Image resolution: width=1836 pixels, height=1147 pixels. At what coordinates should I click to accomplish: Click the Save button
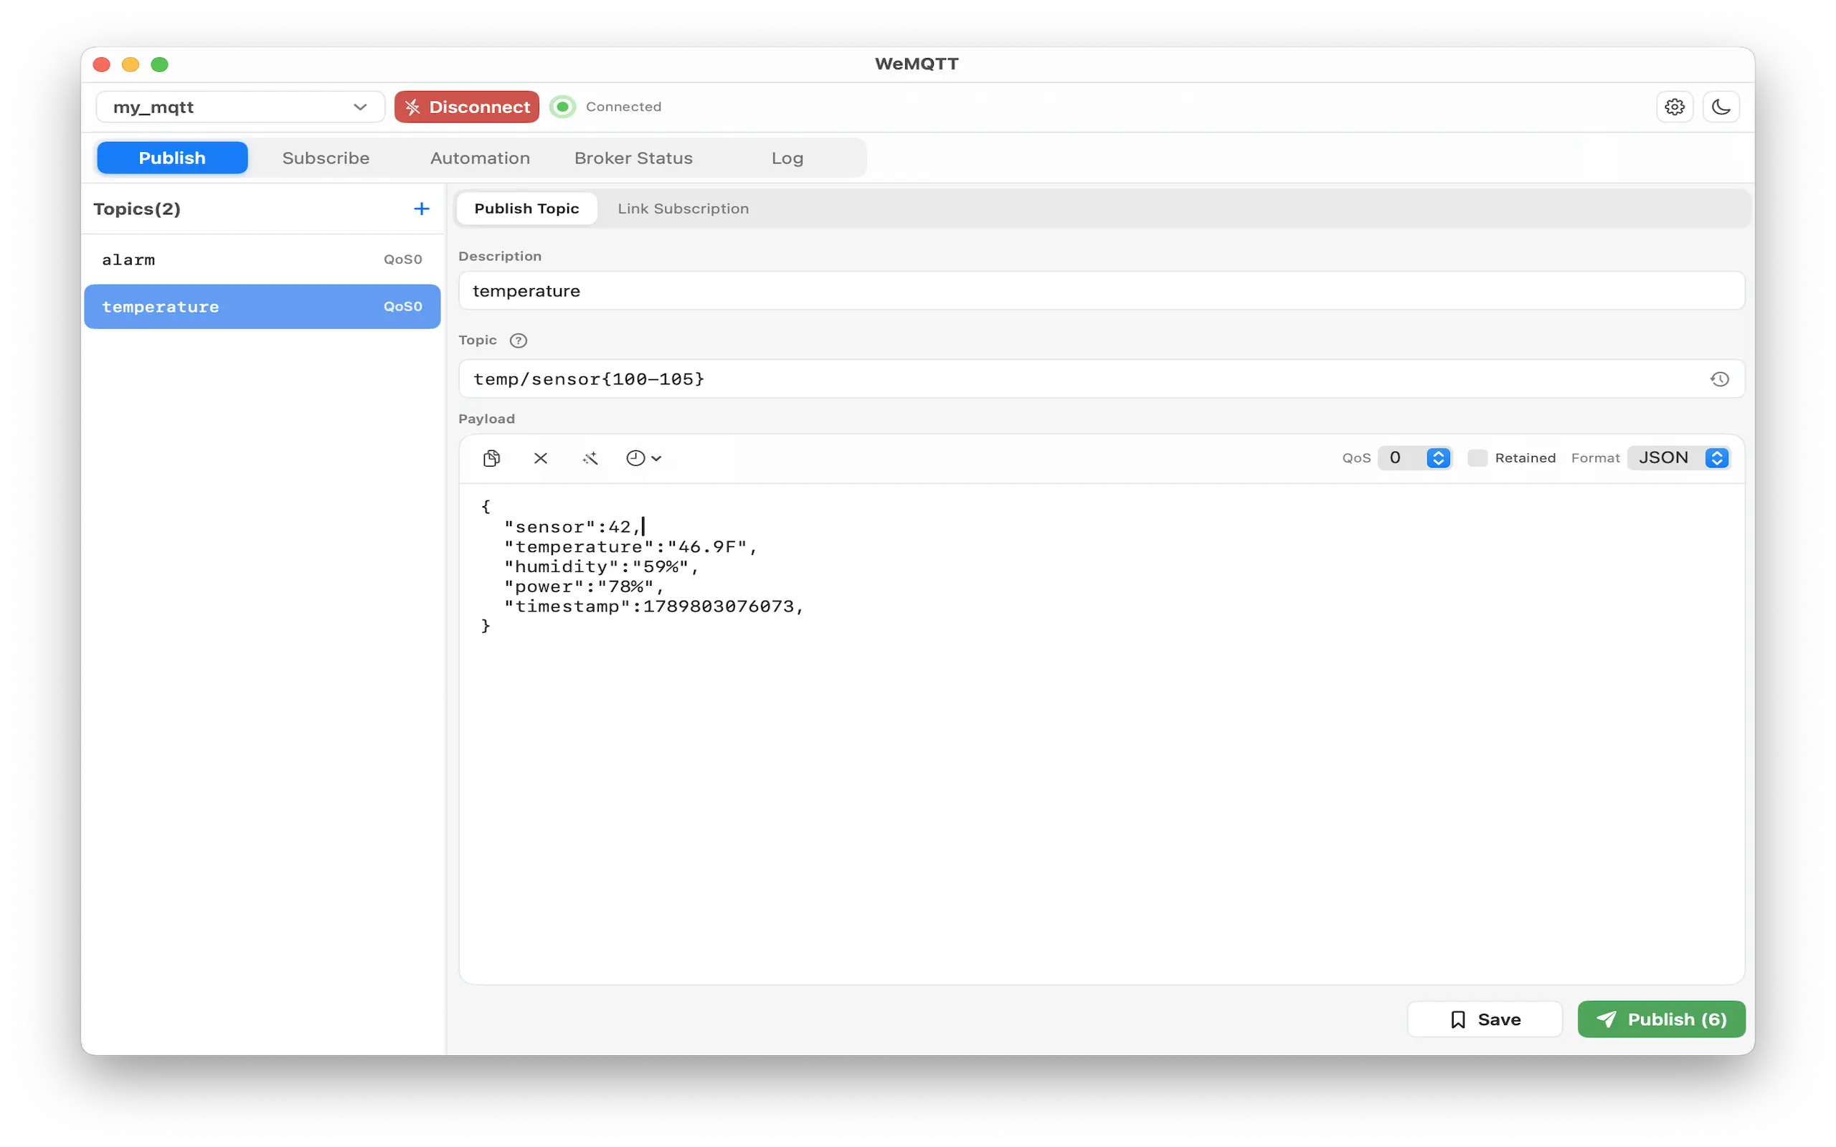1485,1019
